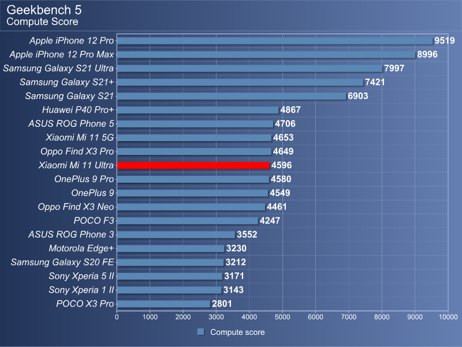Click the 'Xiaomi Mi 11 Ultra' label
The height and width of the screenshot is (347, 462).
76,165
